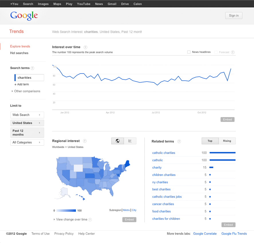Open the best charities related term

coord(161,189)
